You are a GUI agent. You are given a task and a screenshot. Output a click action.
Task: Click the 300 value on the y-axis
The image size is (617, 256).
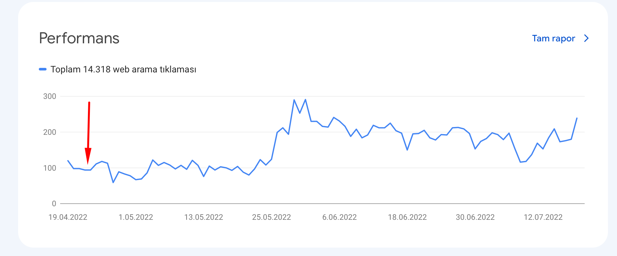coord(50,96)
